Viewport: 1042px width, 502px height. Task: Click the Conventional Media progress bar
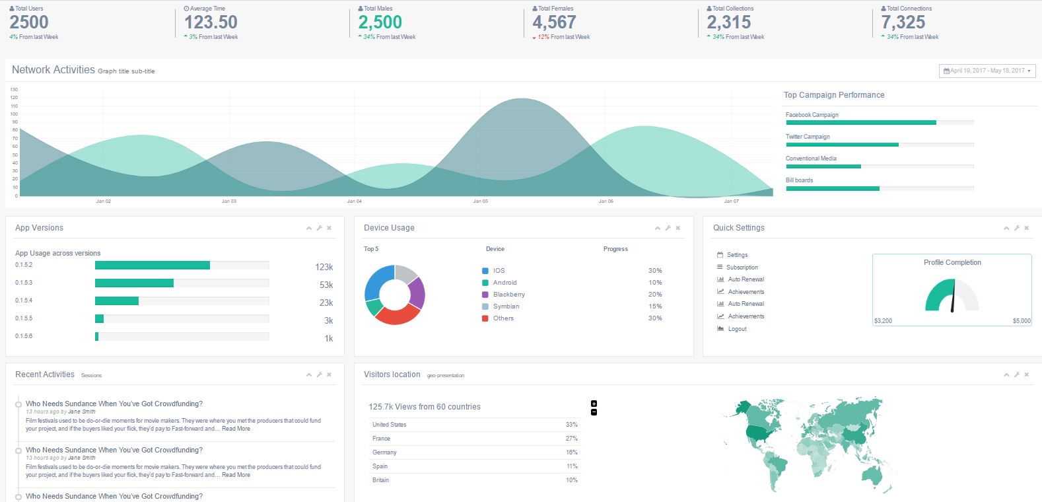(x=880, y=166)
